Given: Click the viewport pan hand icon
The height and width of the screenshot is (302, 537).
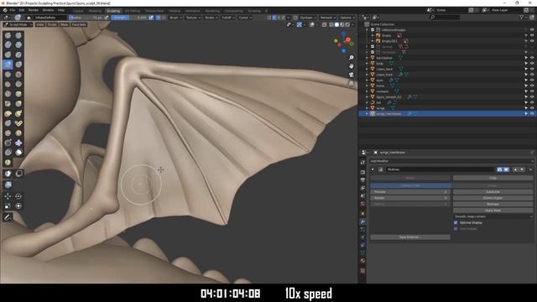Looking at the screenshot, I should coord(351,66).
